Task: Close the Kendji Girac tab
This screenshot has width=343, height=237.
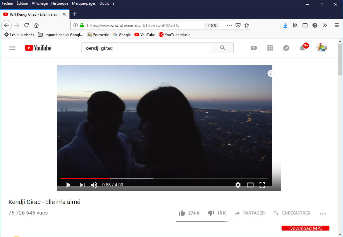Action: point(64,14)
